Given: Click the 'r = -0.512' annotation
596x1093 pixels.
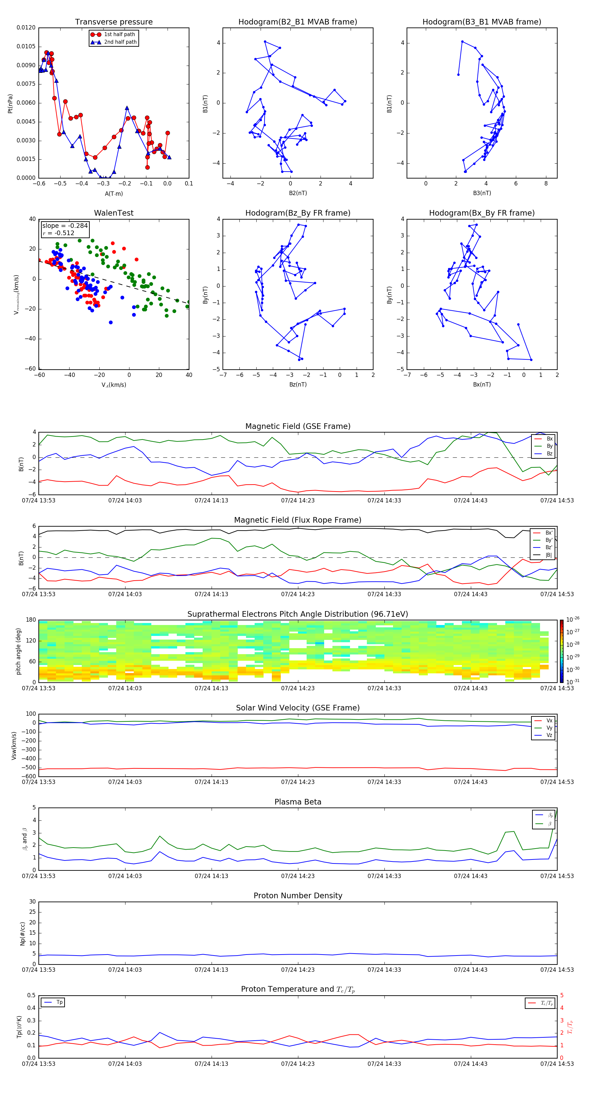Looking at the screenshot, I should click(59, 233).
